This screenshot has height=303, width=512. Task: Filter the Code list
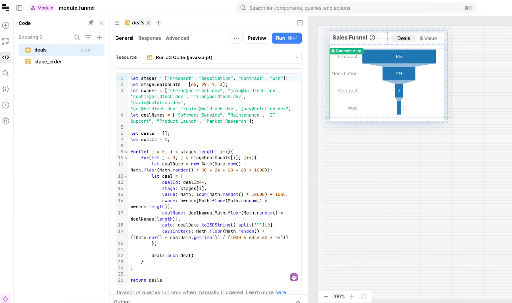[x=88, y=37]
